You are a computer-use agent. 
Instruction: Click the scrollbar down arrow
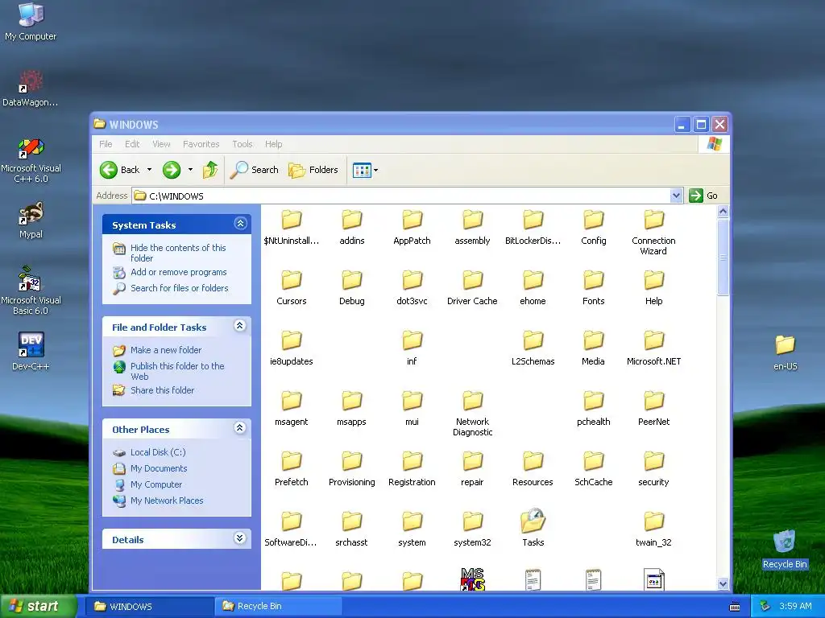click(x=723, y=583)
